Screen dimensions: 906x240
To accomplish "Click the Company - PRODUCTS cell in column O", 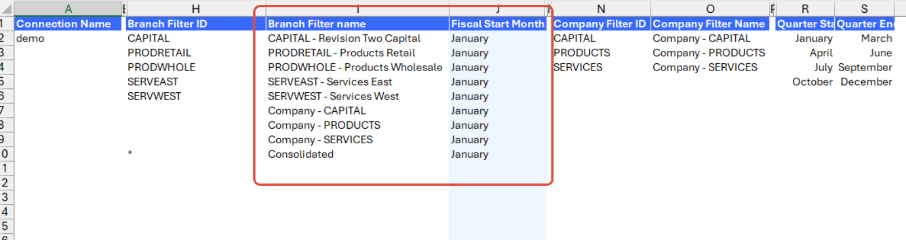I will (x=709, y=53).
